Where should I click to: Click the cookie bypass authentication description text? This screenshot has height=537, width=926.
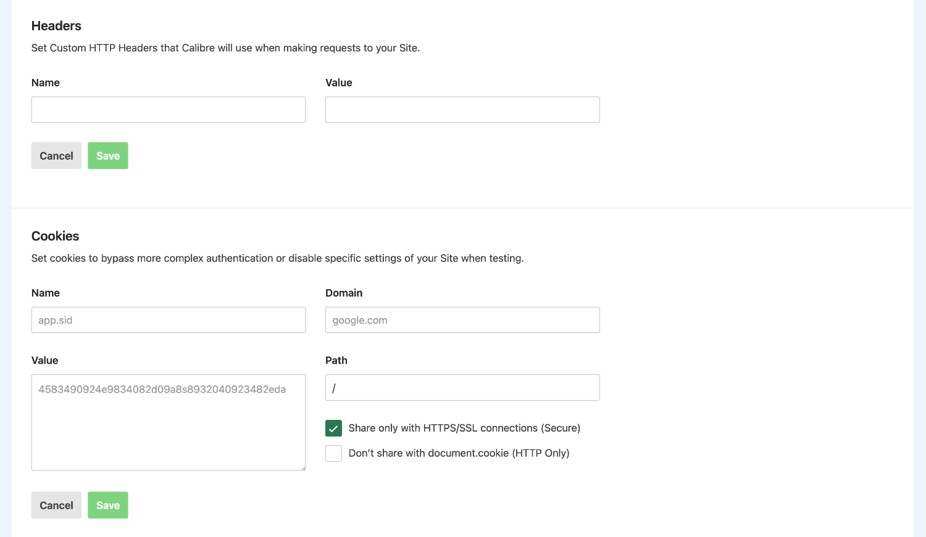pos(277,258)
